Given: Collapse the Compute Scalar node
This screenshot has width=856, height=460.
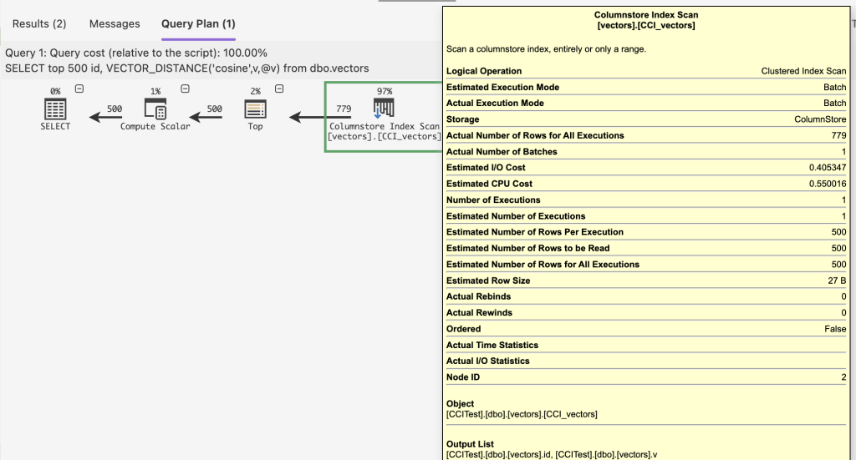Looking at the screenshot, I should point(179,89).
